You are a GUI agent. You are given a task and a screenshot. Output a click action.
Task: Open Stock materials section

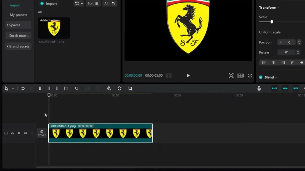pyautogui.click(x=18, y=36)
